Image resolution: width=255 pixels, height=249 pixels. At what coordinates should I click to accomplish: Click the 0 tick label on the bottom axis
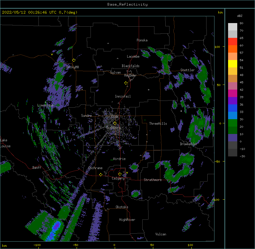114,245
